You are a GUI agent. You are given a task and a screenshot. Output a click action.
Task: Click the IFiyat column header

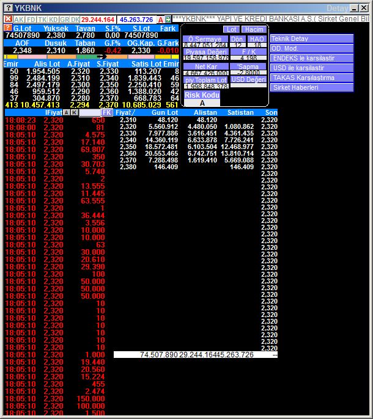(x=54, y=112)
